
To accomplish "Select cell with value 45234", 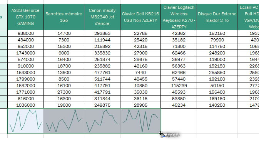I will (x=179, y=105).
